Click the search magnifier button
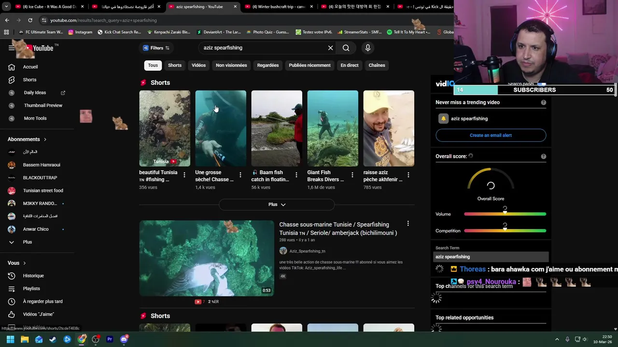Viewport: 618px width, 347px height. 346,48
